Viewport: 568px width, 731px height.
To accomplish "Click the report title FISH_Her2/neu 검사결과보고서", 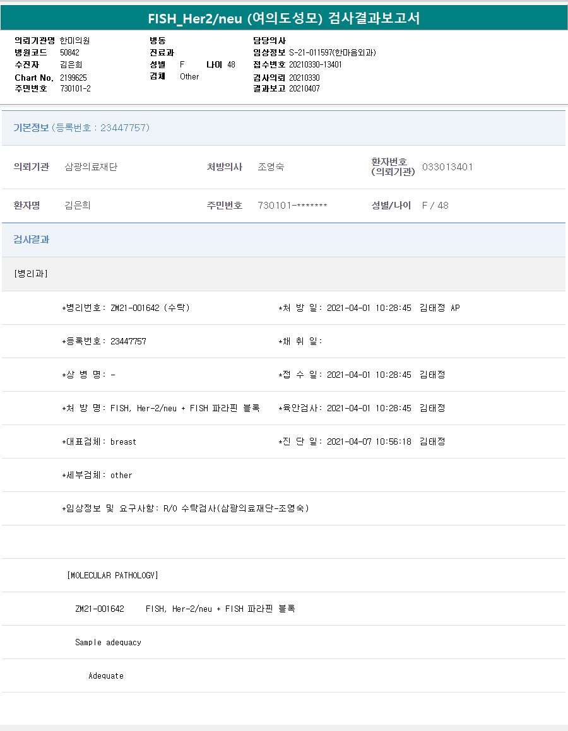I will [x=283, y=18].
